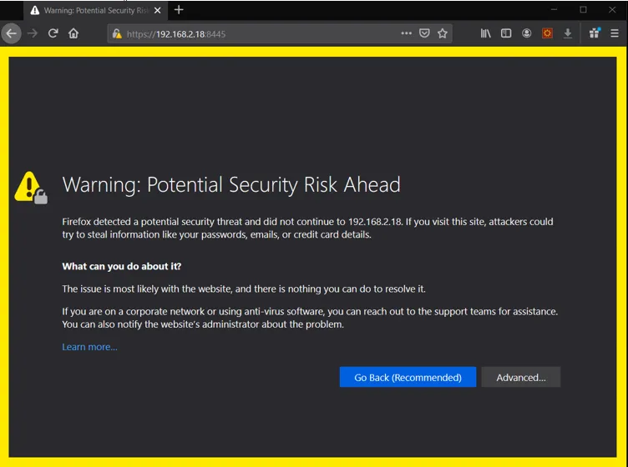Click the Forward navigation arrow
Screen dimensions: 628x467
33,33
